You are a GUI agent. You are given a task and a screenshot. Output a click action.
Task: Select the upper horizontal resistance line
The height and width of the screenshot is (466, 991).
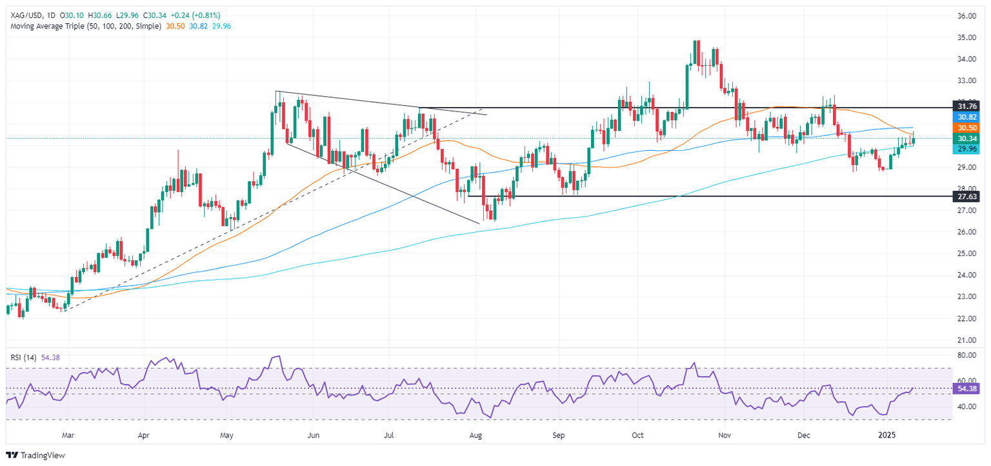click(x=684, y=108)
